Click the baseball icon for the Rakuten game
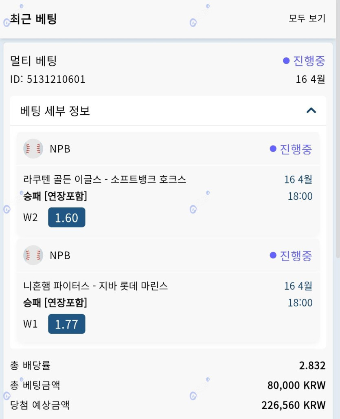 point(33,149)
